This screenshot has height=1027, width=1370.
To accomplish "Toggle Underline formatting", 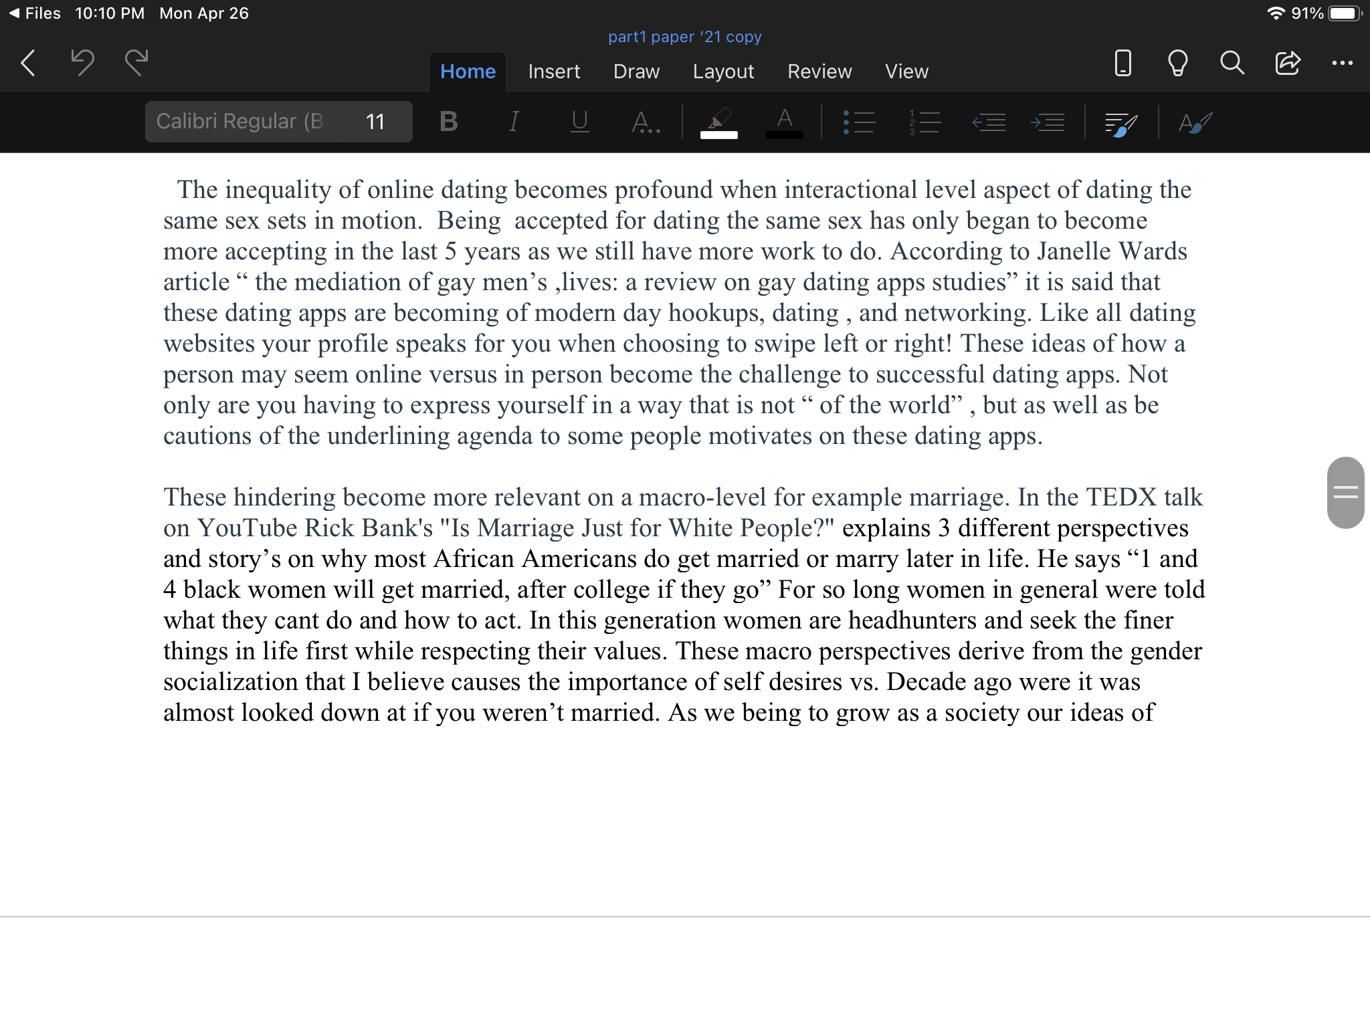I will 579,122.
